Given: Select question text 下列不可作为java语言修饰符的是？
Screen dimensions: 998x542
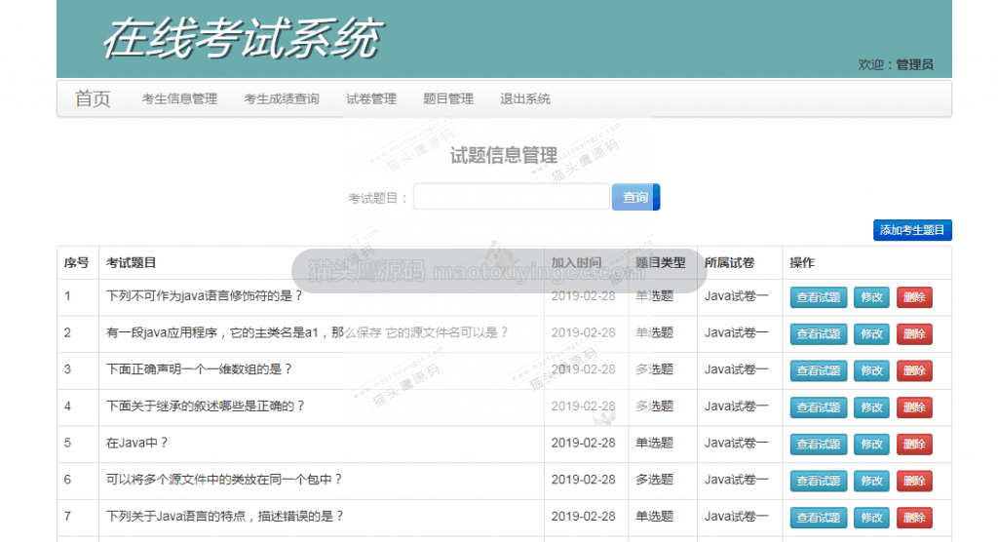Looking at the screenshot, I should [205, 296].
